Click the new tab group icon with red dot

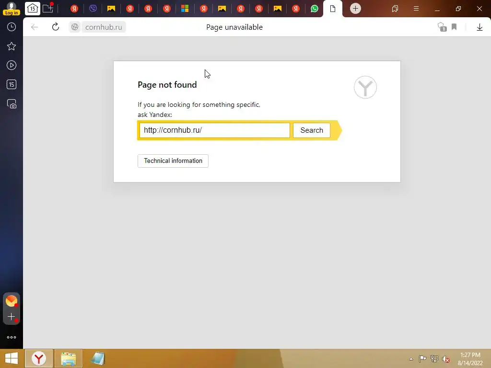[x=48, y=8]
